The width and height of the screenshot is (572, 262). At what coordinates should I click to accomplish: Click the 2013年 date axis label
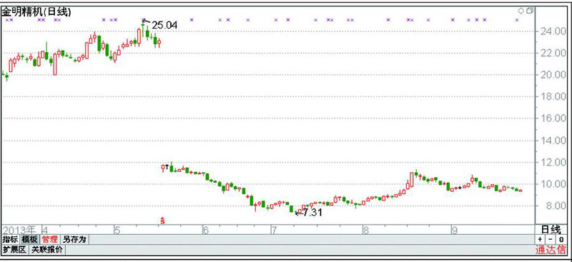(x=19, y=230)
